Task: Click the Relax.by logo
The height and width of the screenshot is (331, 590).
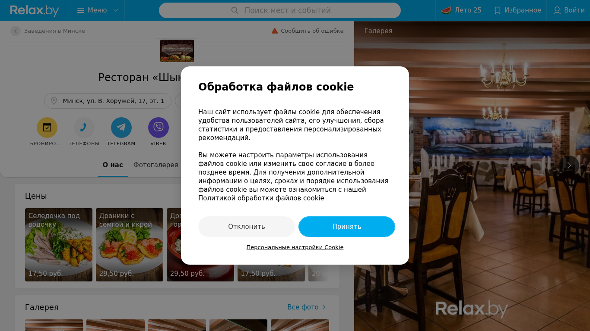Action: (35, 10)
